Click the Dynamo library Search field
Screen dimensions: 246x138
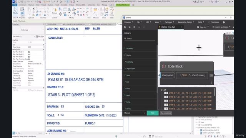click(140, 38)
